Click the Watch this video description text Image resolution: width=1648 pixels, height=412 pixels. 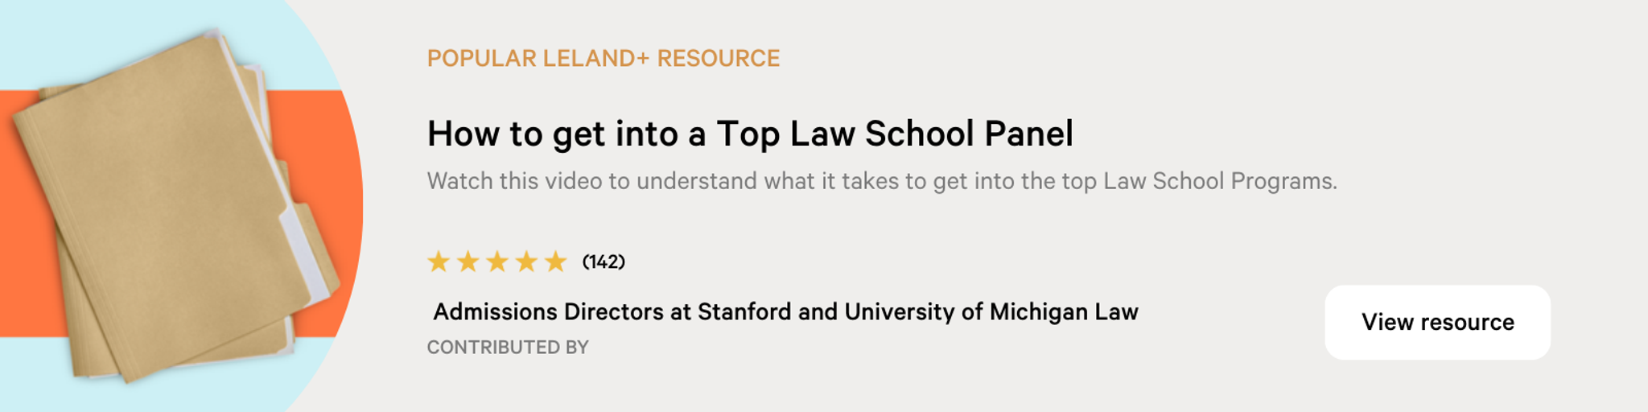(x=882, y=181)
